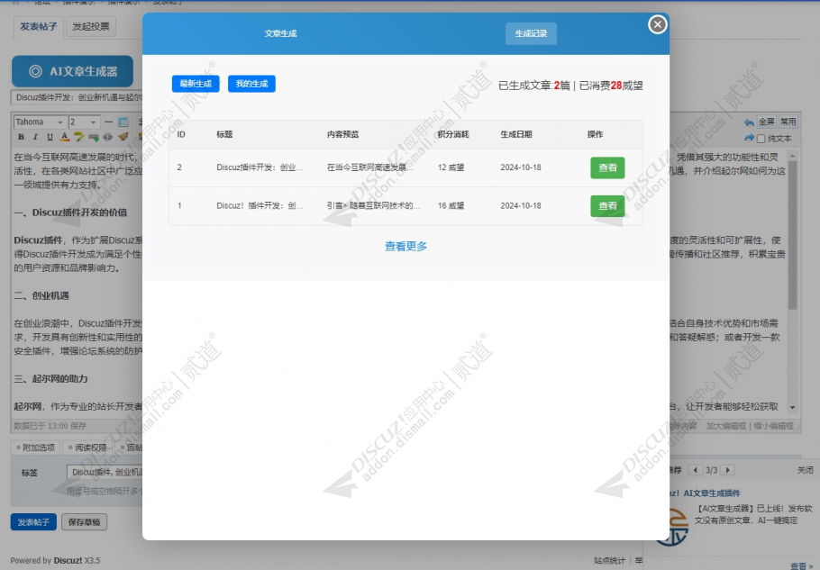820x570 pixels.
Task: Click the editor vertical scrollbar
Action: pos(792,235)
